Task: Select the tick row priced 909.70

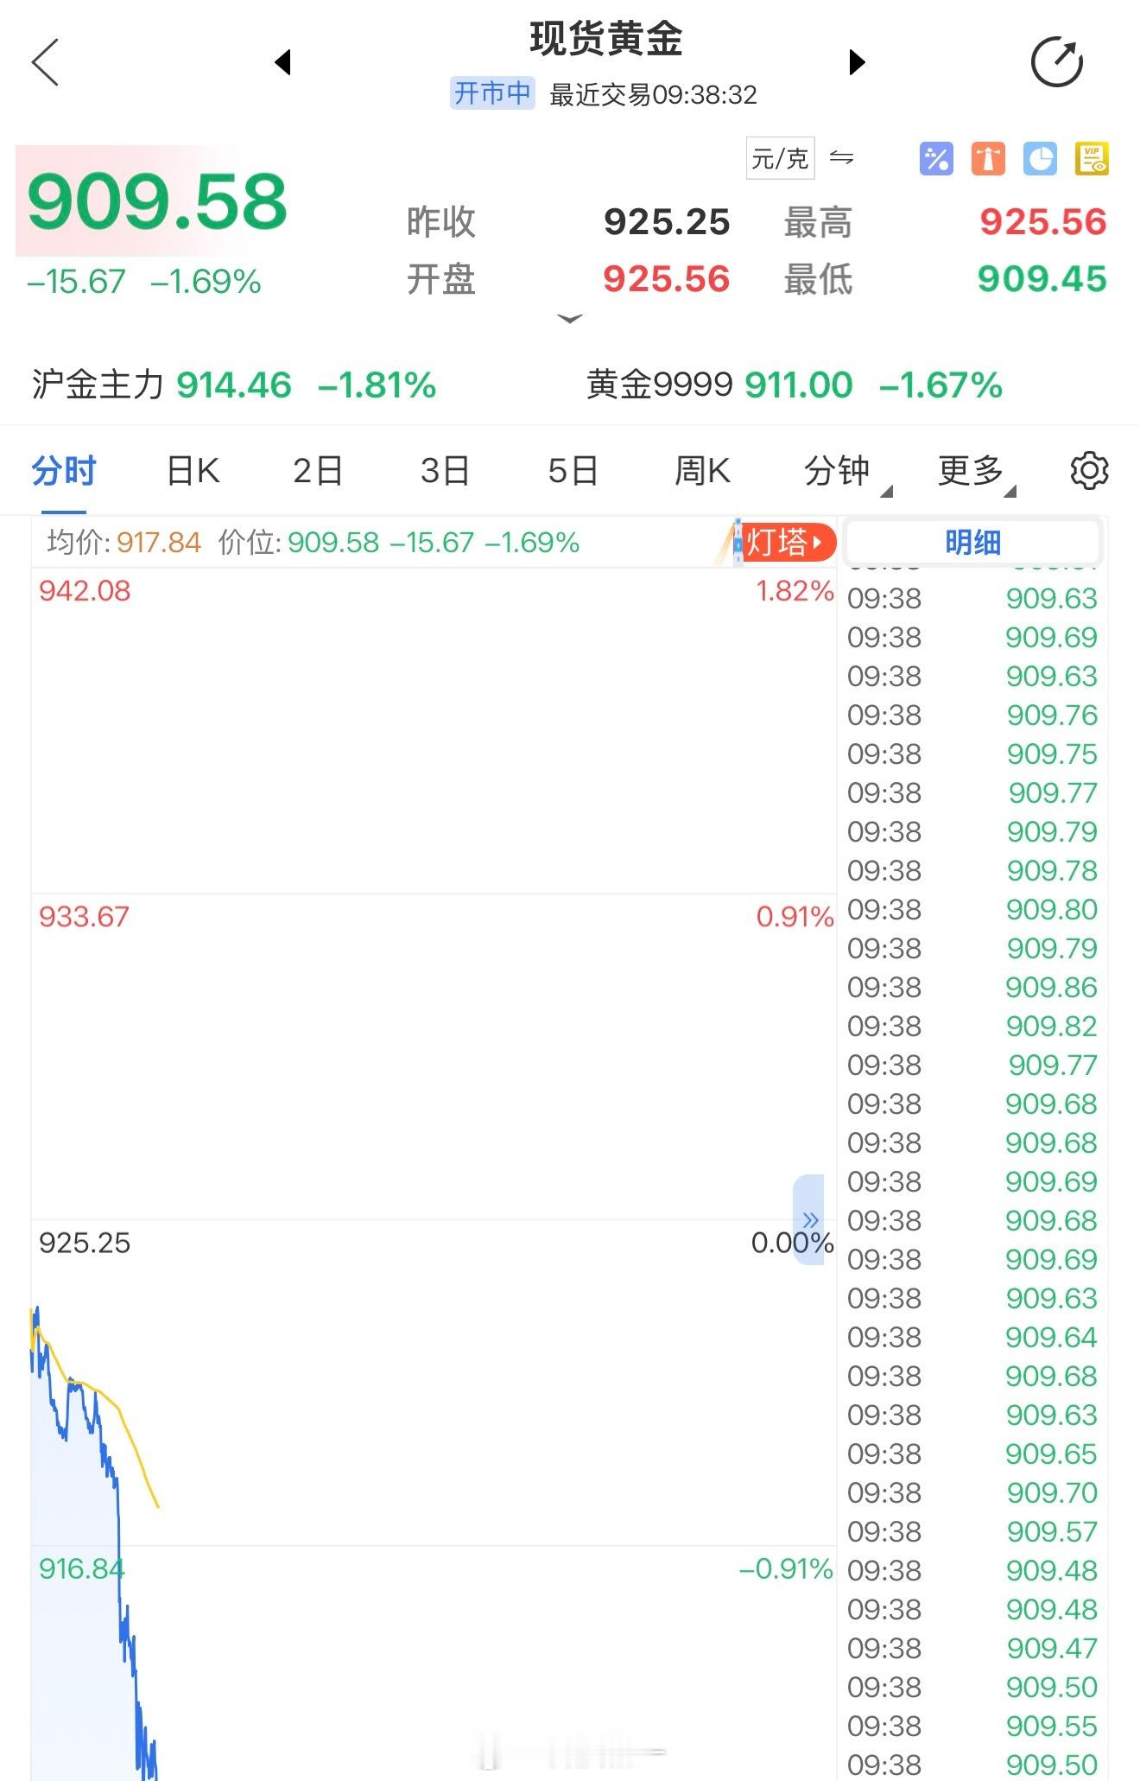Action: 972,1493
